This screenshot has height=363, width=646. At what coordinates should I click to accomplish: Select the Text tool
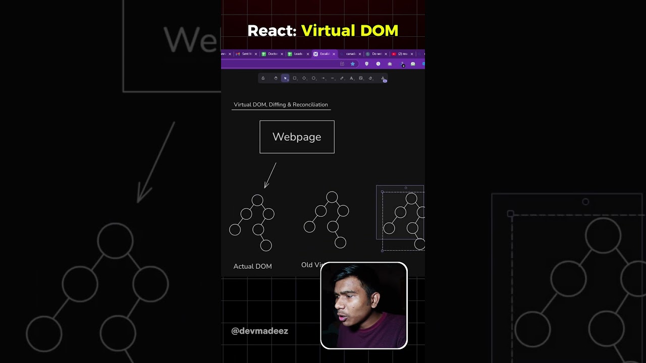(351, 78)
